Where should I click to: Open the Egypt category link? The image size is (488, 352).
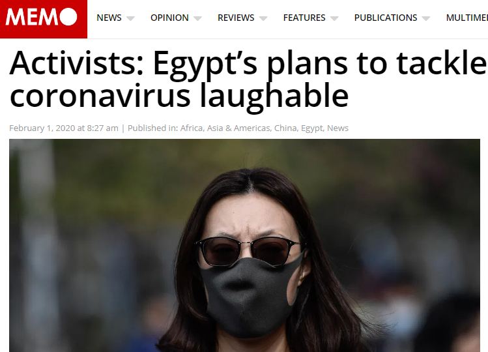click(x=312, y=128)
